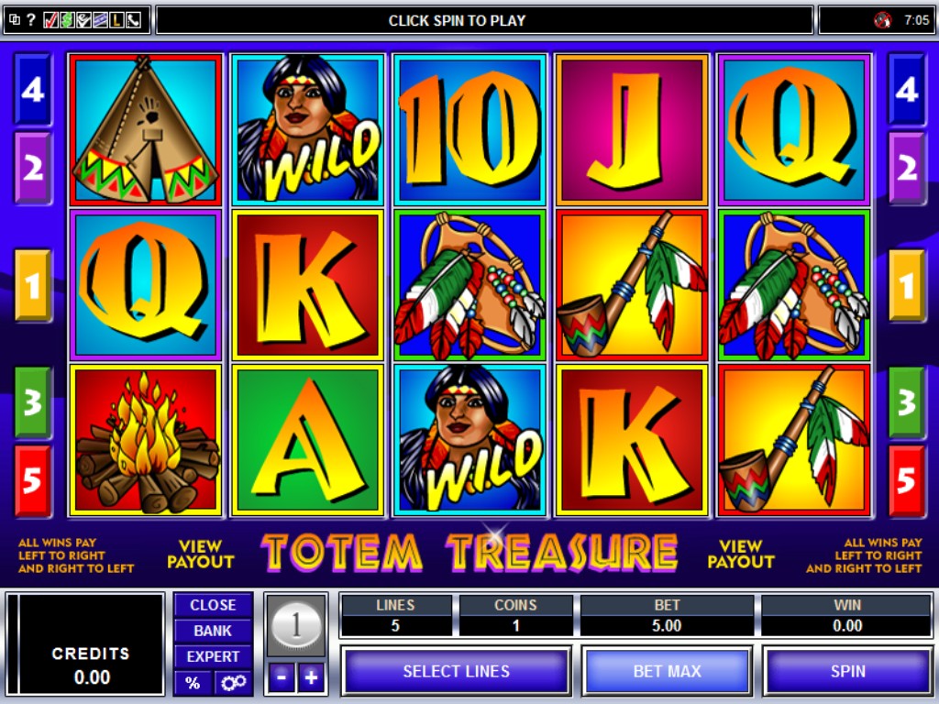
Task: Increase coin size with the plus button
Action: pos(311,677)
